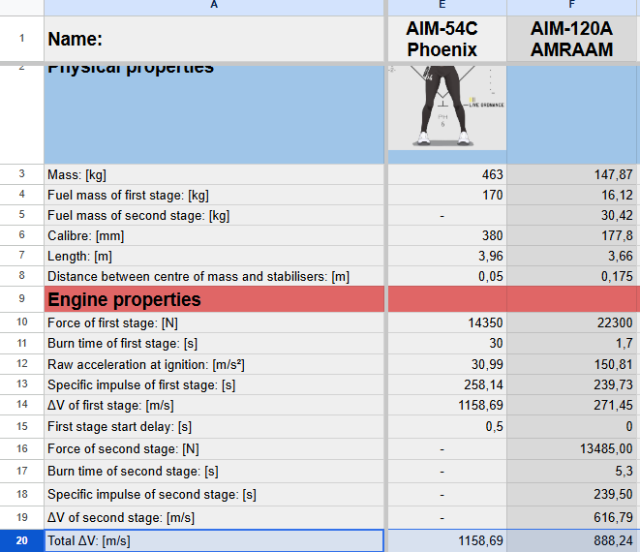Click the 'Total ΔV: [m/s]' cell
The image size is (640, 552).
click(x=214, y=540)
